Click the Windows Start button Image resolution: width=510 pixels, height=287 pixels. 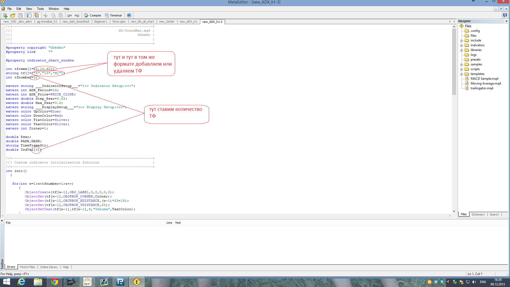point(6,282)
